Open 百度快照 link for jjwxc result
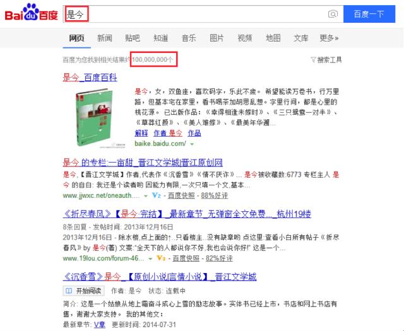The height and width of the screenshot is (331, 404). click(181, 195)
